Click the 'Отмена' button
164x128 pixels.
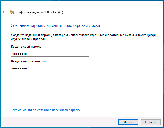pyautogui.click(x=151, y=122)
